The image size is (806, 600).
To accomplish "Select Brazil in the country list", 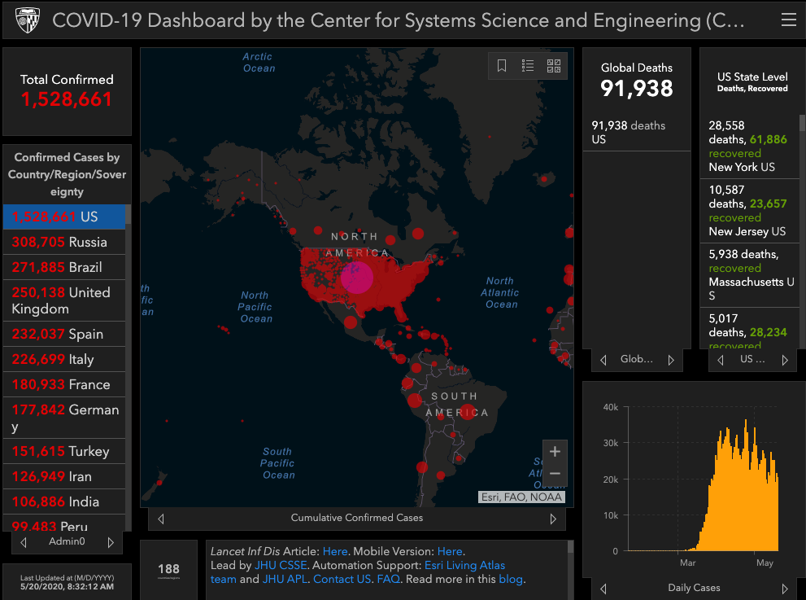I will [x=65, y=267].
